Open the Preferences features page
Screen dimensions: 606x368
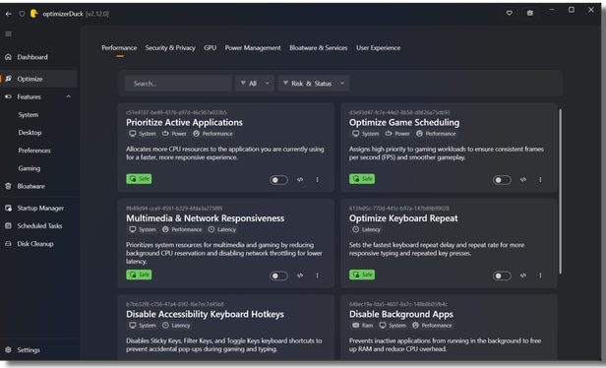click(34, 151)
